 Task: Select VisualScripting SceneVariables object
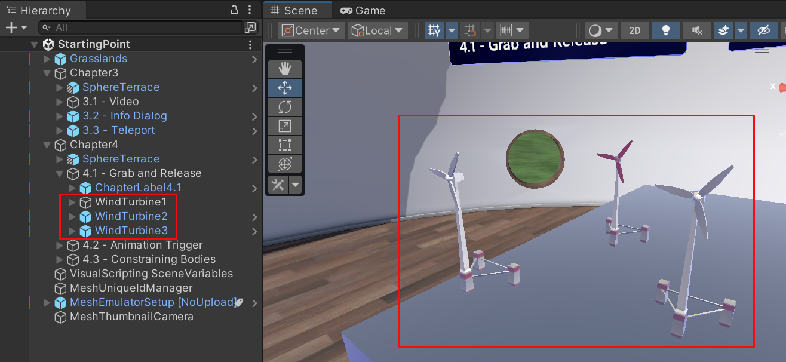pos(151,274)
